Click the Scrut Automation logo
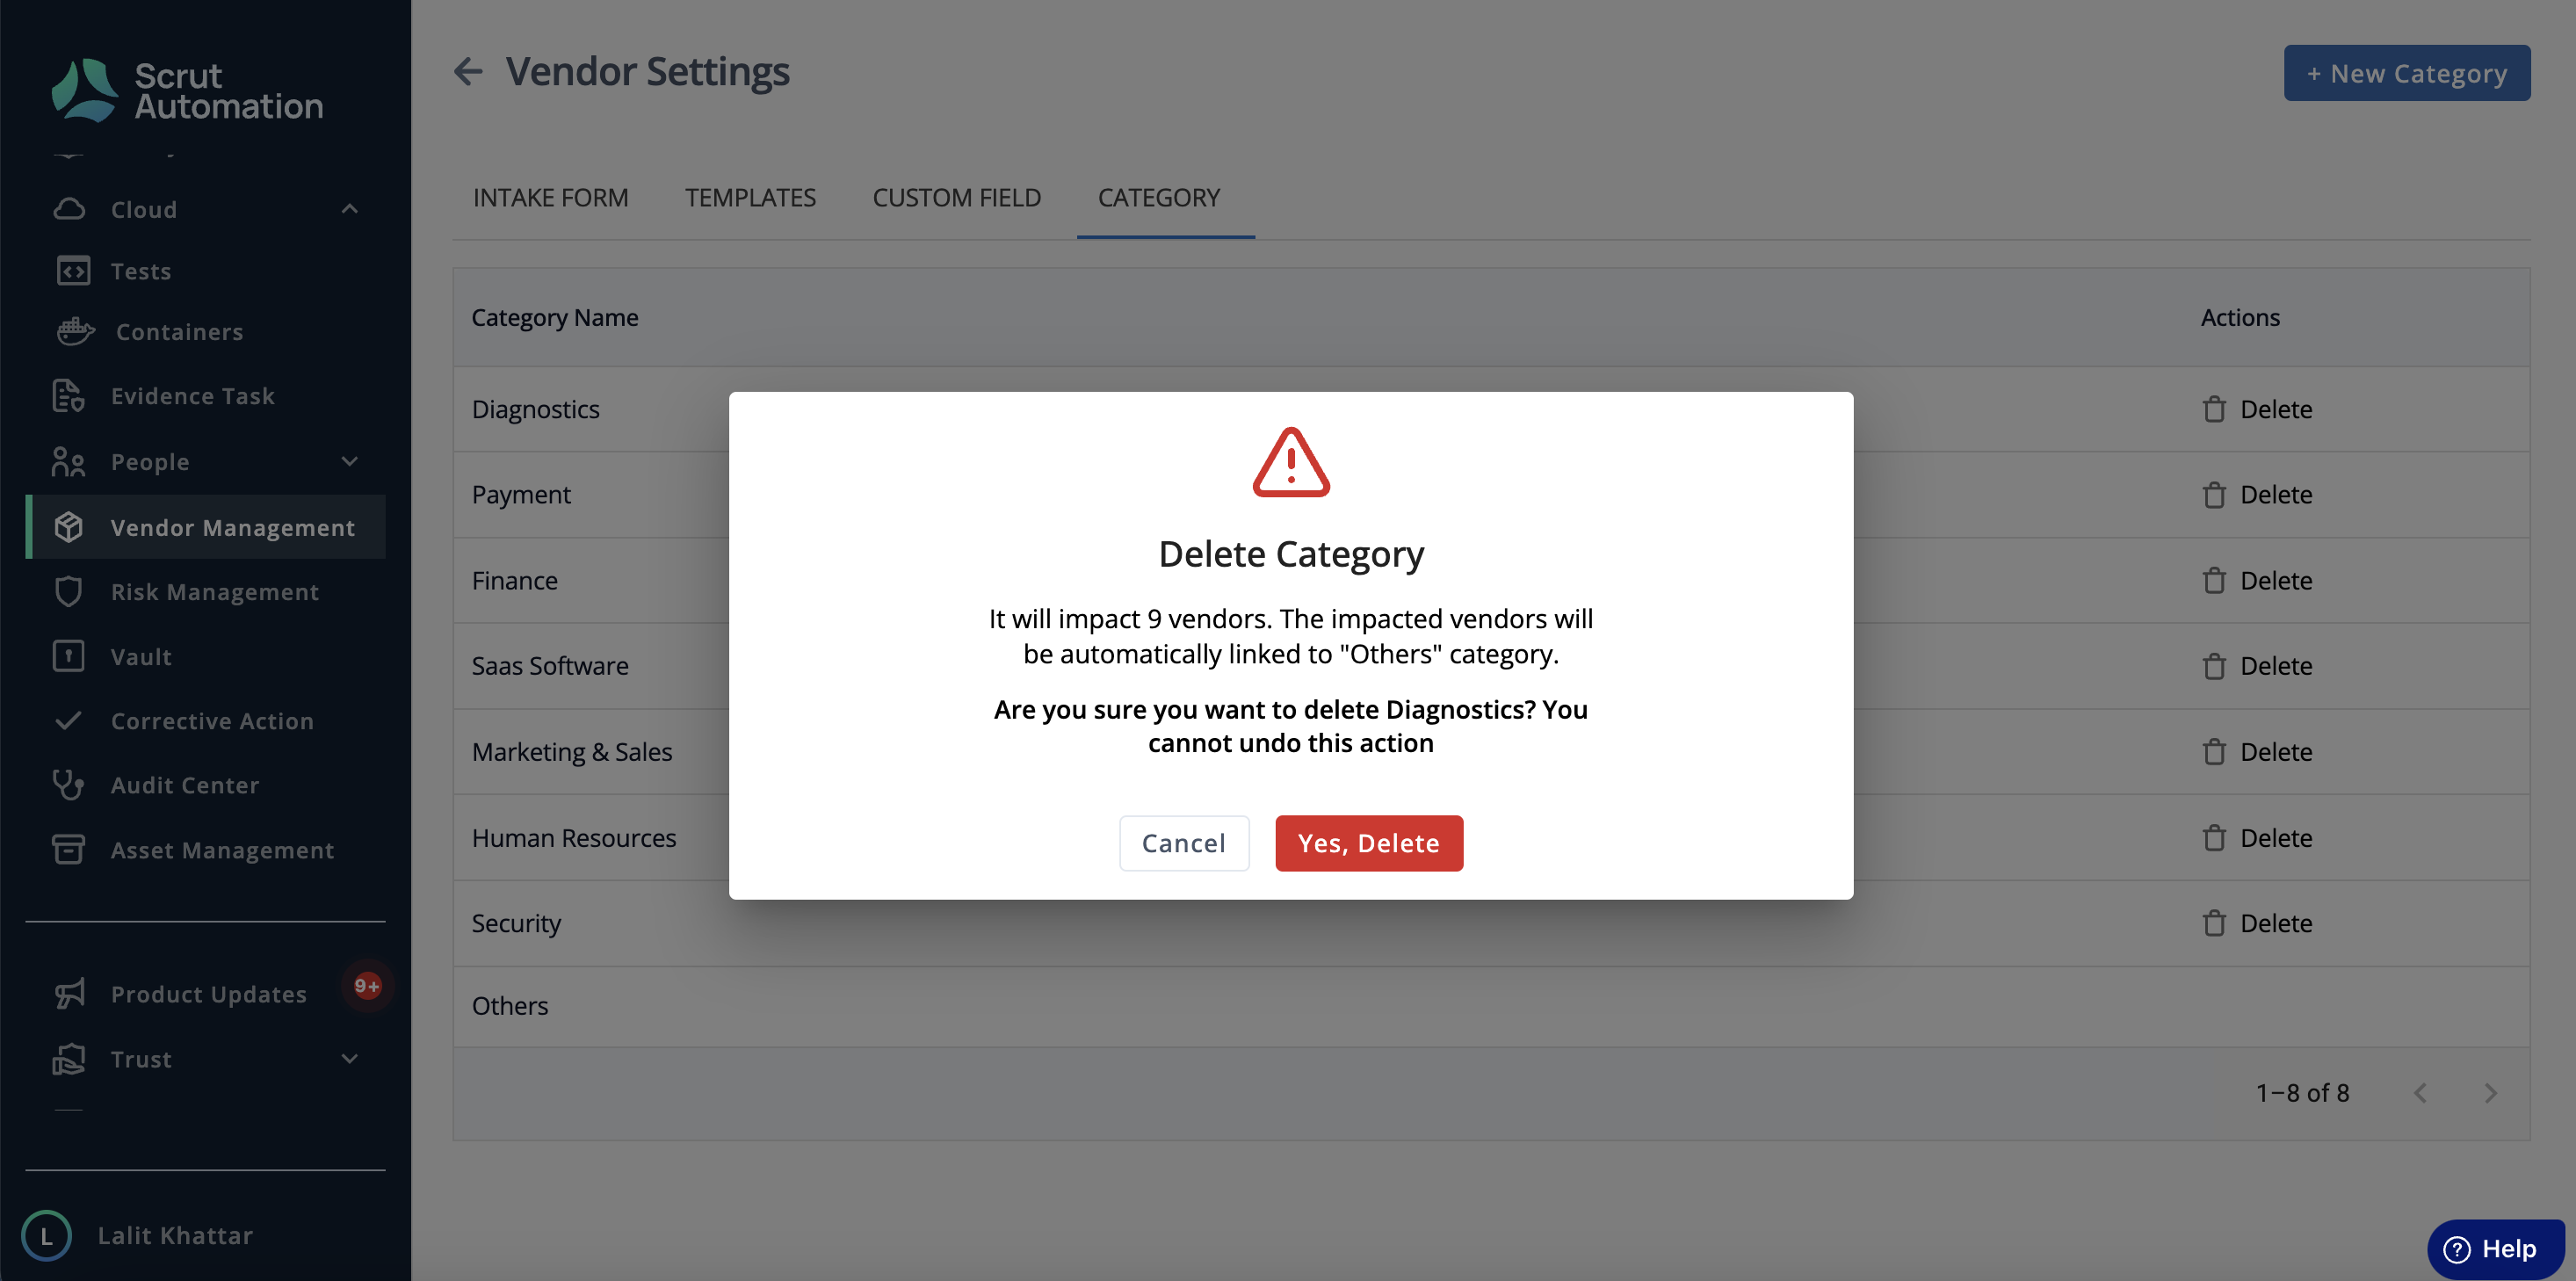Screen dimensions: 2576x1281 pyautogui.click(x=187, y=91)
